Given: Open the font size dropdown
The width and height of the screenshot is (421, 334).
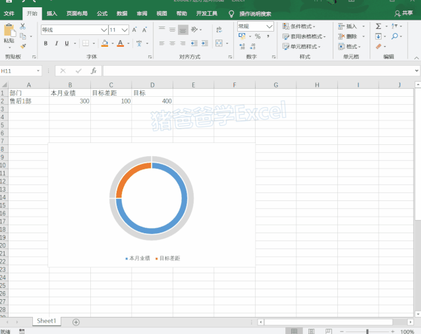Looking at the screenshot, I should point(125,30).
